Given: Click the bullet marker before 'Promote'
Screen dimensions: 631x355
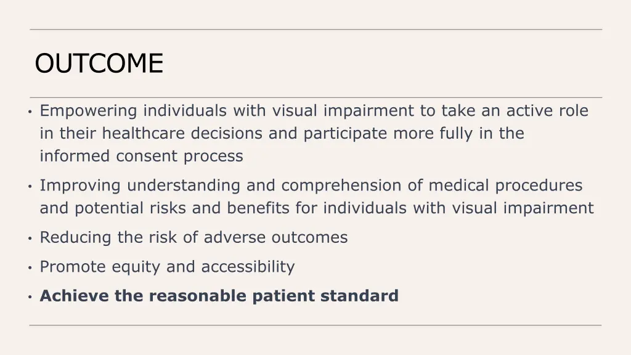Looking at the screenshot, I should click(x=30, y=267).
